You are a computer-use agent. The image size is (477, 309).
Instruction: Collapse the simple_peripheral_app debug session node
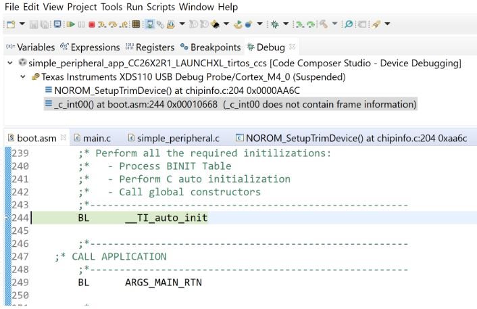[x=10, y=63]
